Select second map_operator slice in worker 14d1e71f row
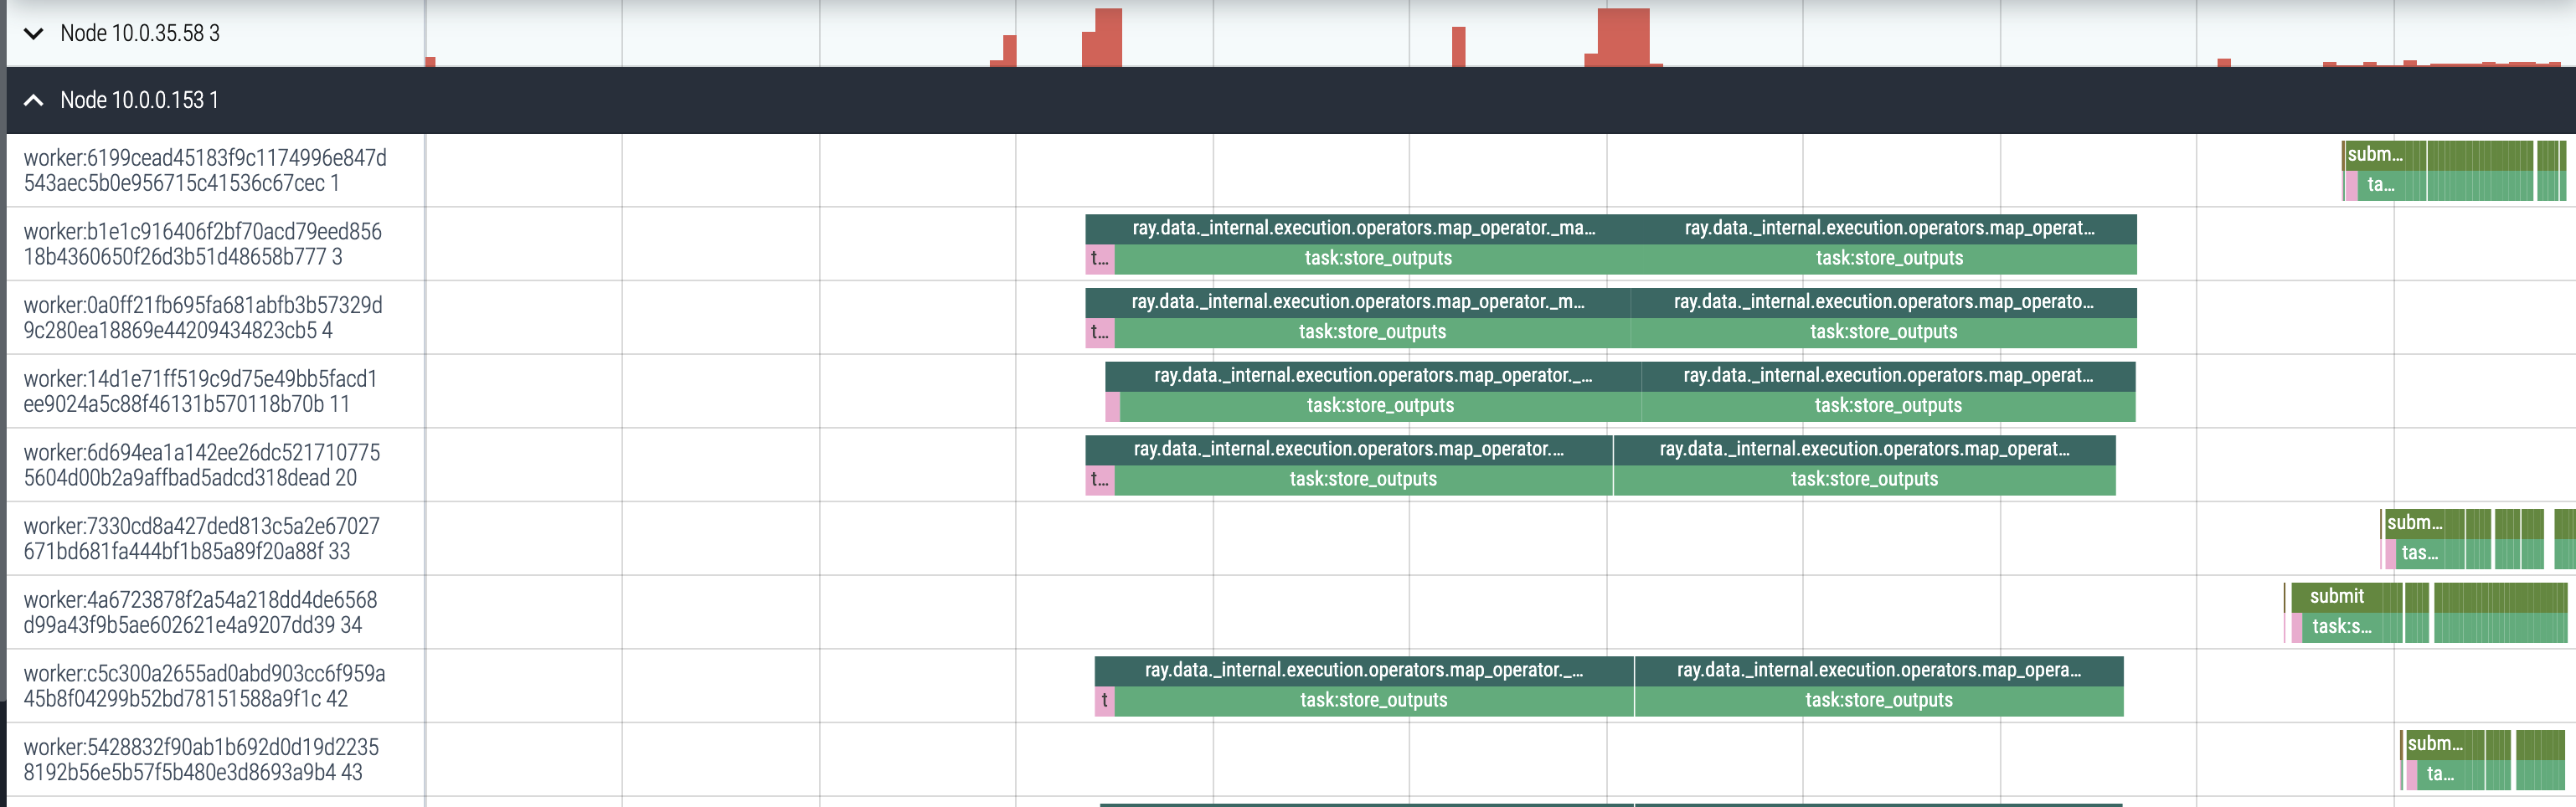The width and height of the screenshot is (2576, 807). 1888,377
